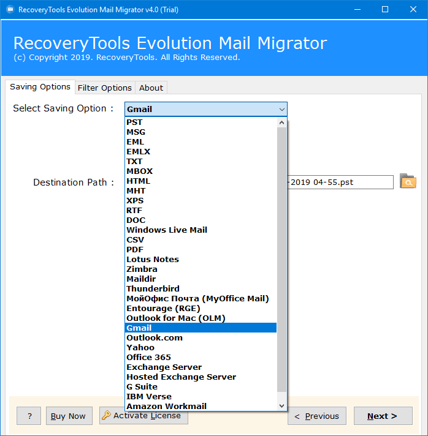Viewport: 428px width, 436px height.
Task: Choose Zimbra option
Action: tap(201, 269)
